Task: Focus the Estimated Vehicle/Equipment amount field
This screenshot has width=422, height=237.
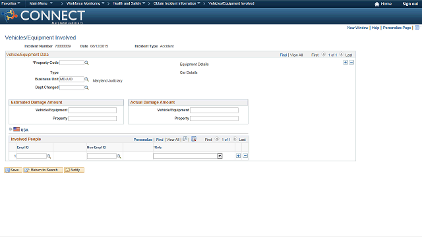Action: [92, 110]
